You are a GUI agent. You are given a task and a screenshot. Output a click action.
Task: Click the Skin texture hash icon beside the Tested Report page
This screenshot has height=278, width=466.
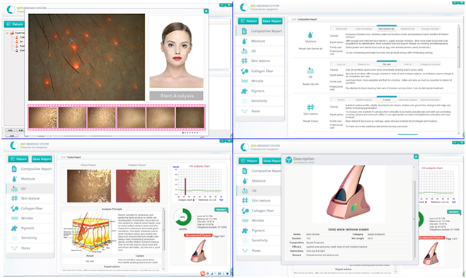[14, 198]
